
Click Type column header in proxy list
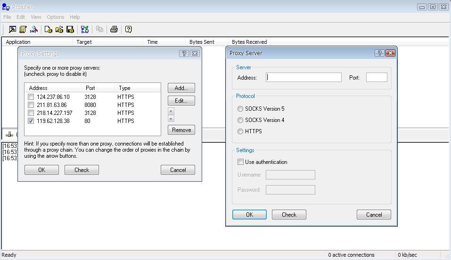[137, 88]
